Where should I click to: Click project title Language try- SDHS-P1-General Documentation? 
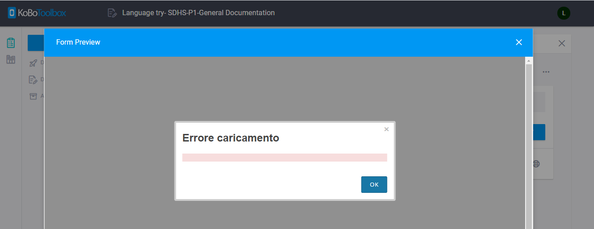pos(199,13)
